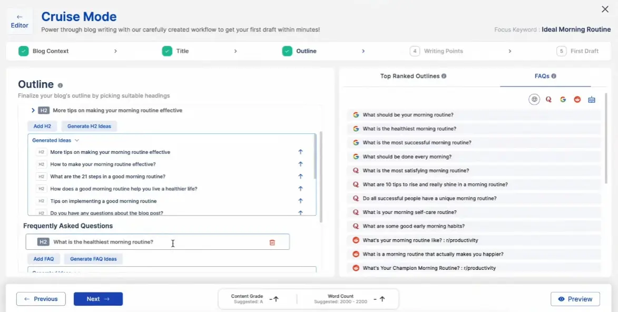Image resolution: width=618 pixels, height=312 pixels.
Task: Show FAQs from all sources via globe icon
Action: coord(534,100)
